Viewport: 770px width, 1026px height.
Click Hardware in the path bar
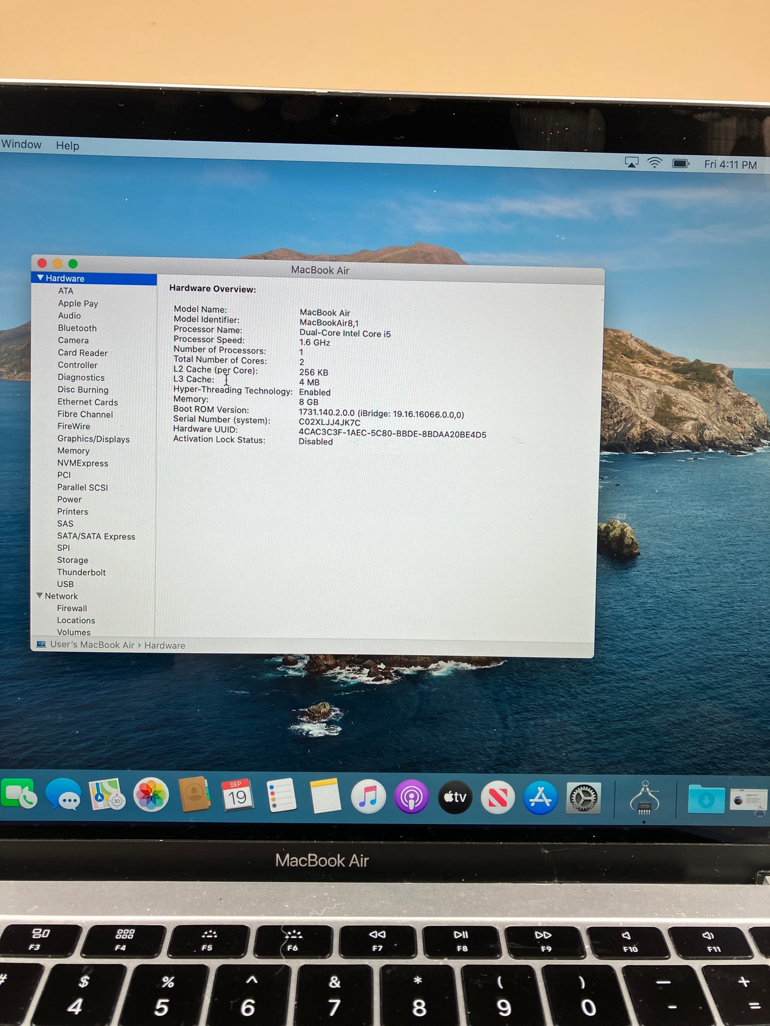coord(165,645)
